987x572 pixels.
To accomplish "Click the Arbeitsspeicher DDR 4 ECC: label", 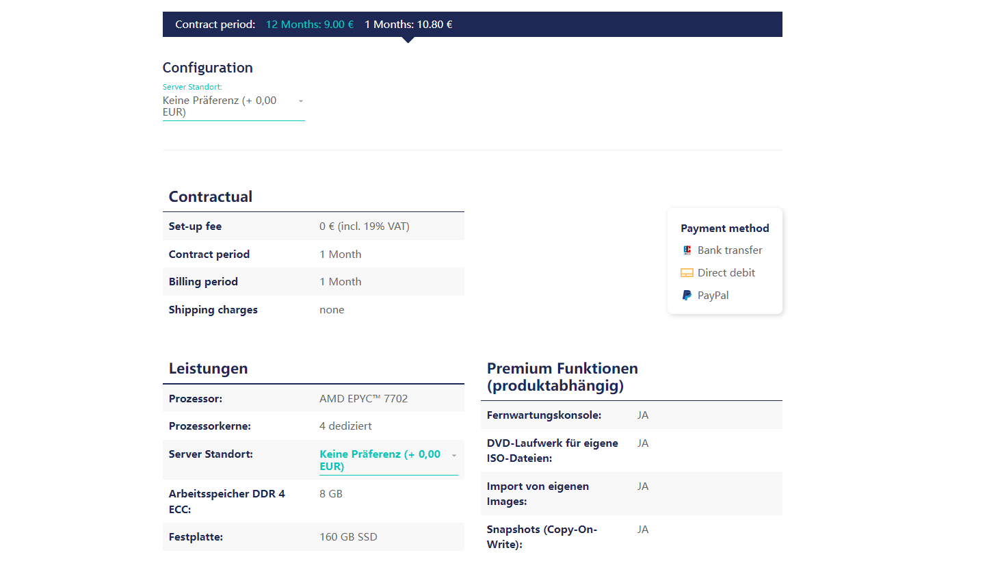I will [227, 502].
